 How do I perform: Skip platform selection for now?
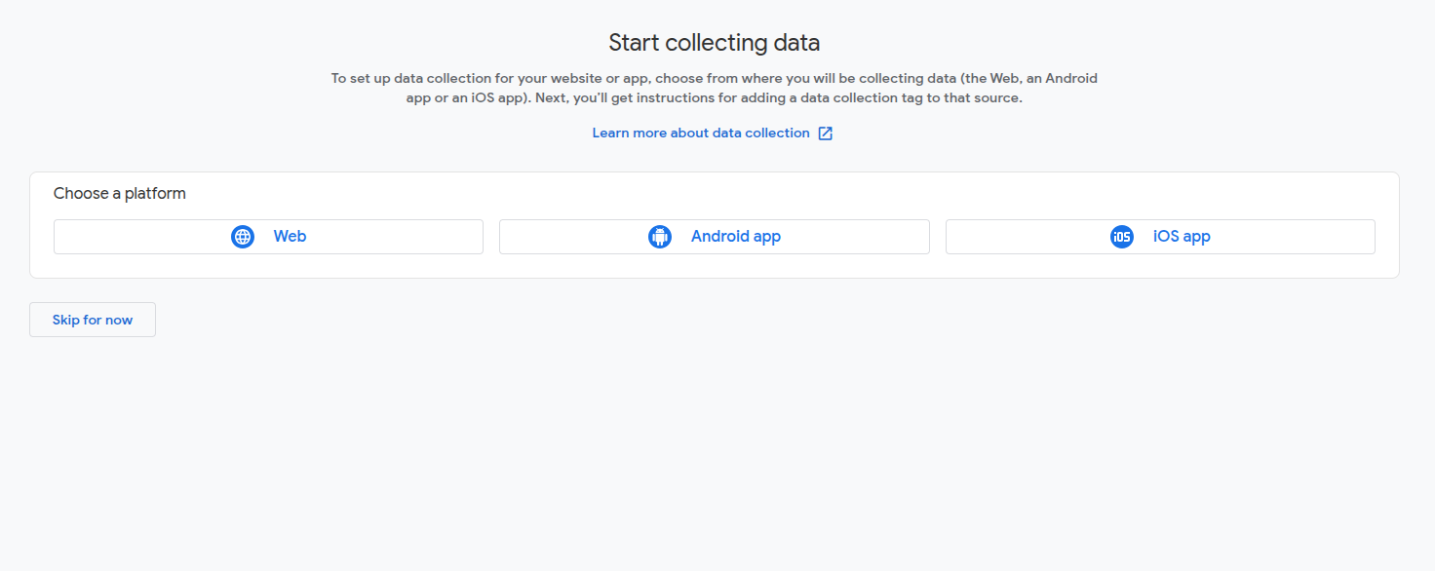pyautogui.click(x=92, y=319)
